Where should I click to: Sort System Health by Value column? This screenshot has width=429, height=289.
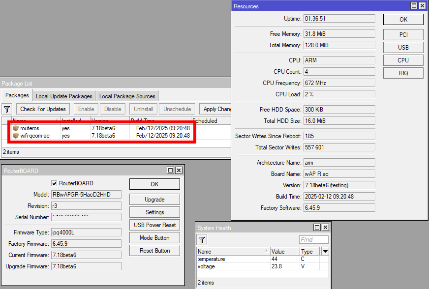click(x=285, y=252)
